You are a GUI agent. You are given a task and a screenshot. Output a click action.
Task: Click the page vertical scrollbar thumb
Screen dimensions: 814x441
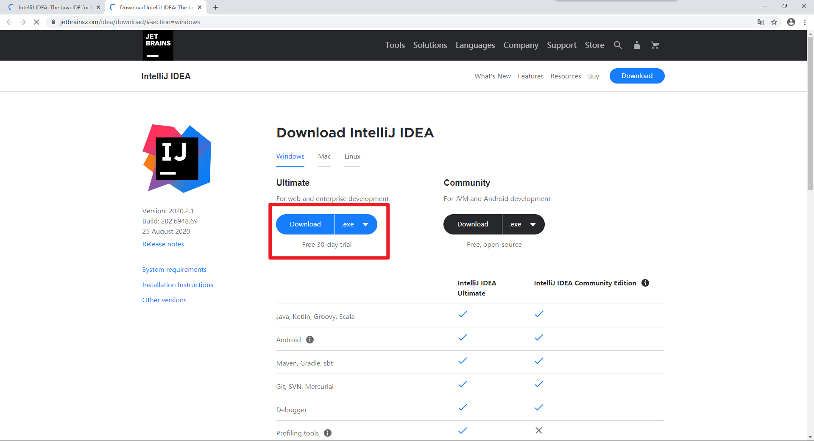click(810, 113)
